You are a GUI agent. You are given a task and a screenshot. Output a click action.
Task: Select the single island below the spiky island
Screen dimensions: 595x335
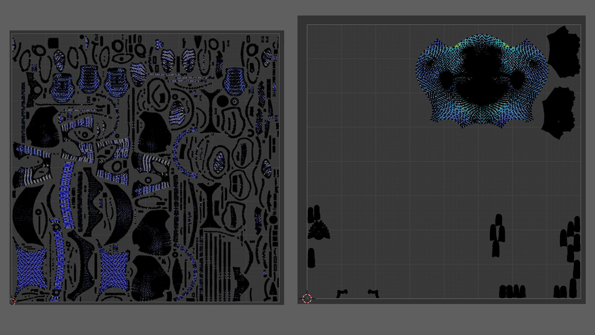click(x=311, y=257)
